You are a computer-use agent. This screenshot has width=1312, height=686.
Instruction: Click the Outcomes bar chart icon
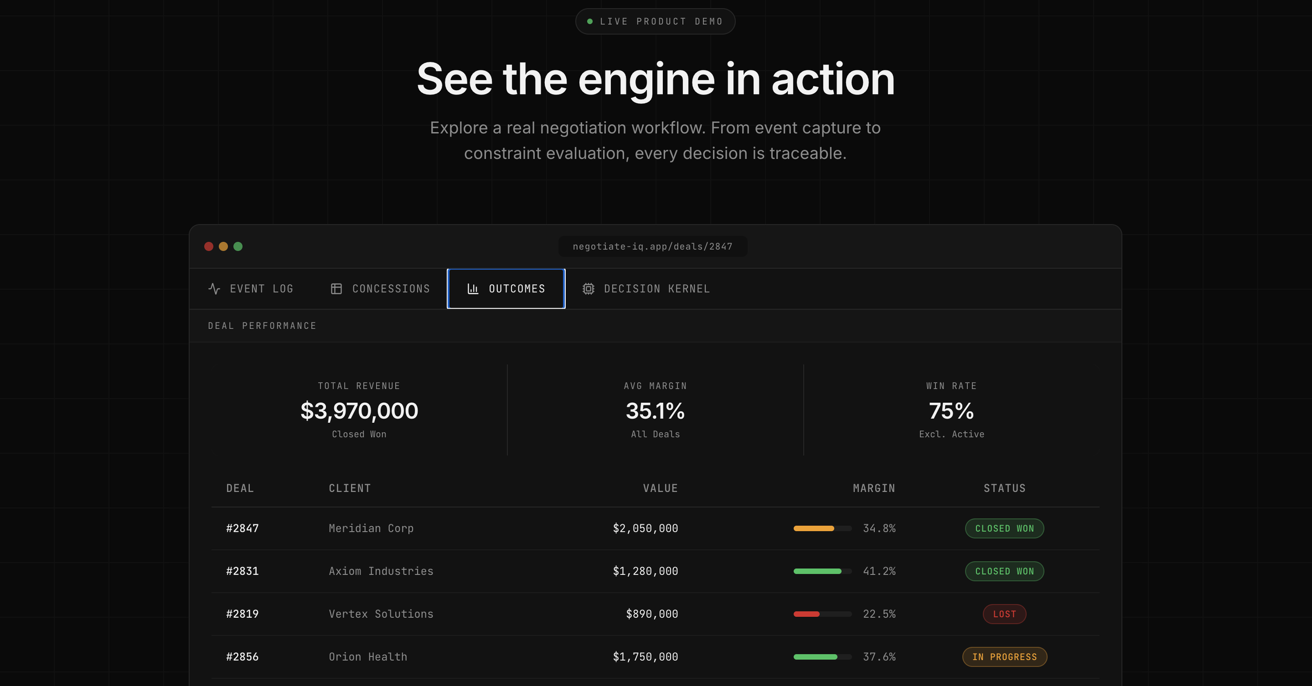(x=473, y=288)
